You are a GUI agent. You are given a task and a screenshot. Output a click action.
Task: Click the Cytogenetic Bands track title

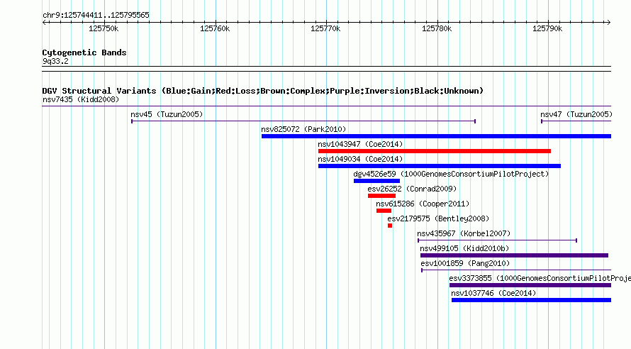coord(84,52)
